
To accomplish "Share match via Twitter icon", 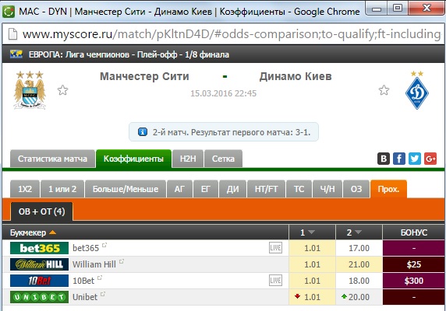I will pos(415,159).
